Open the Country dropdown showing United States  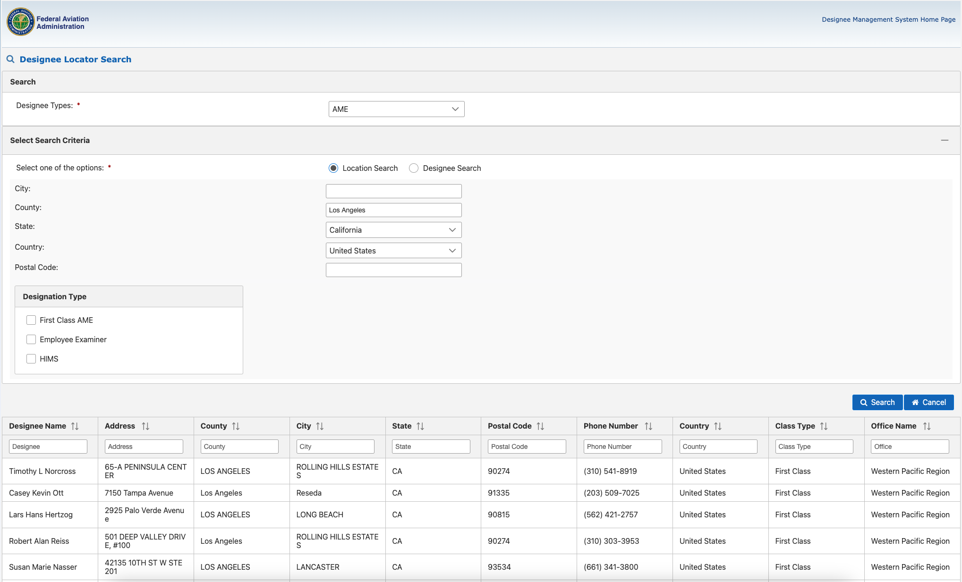point(393,251)
